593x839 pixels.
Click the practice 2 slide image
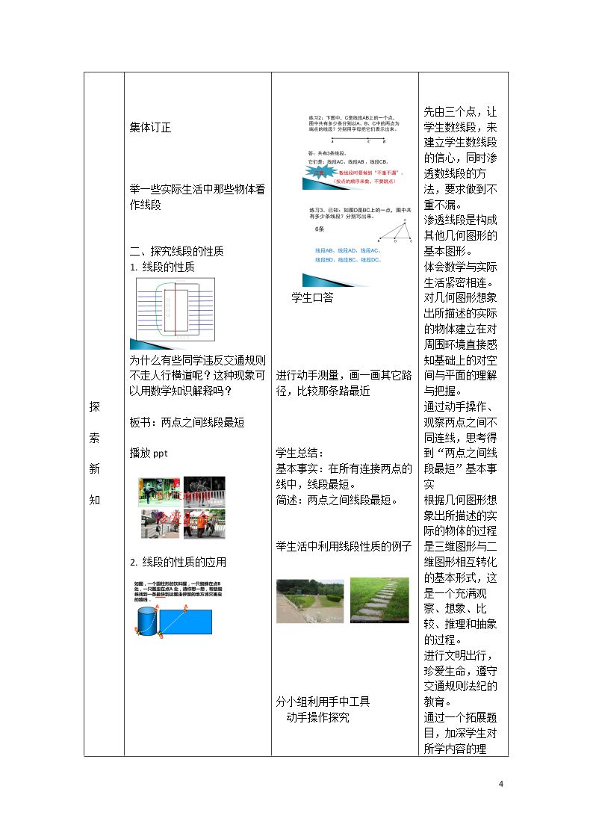355,152
